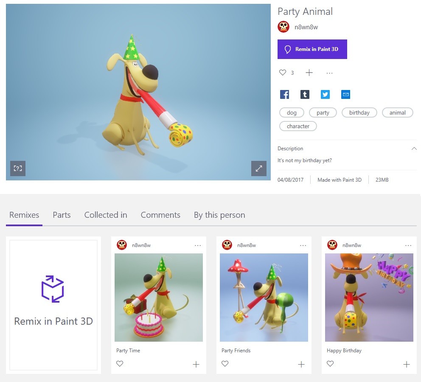Expand the 3D preview to fullscreen
Viewport: 421px width, 382px height.
259,169
